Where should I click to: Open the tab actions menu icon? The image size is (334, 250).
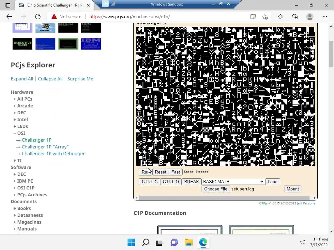(8, 5)
